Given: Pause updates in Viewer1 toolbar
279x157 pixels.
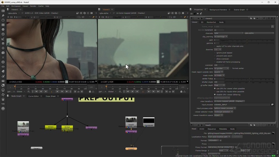Looking at the screenshot, I should coord(91,13).
